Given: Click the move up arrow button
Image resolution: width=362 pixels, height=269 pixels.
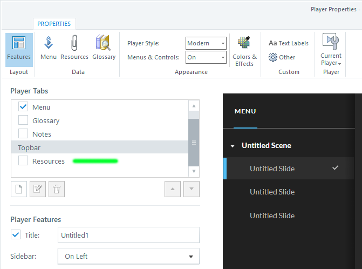Looking at the screenshot, I should pyautogui.click(x=173, y=189).
